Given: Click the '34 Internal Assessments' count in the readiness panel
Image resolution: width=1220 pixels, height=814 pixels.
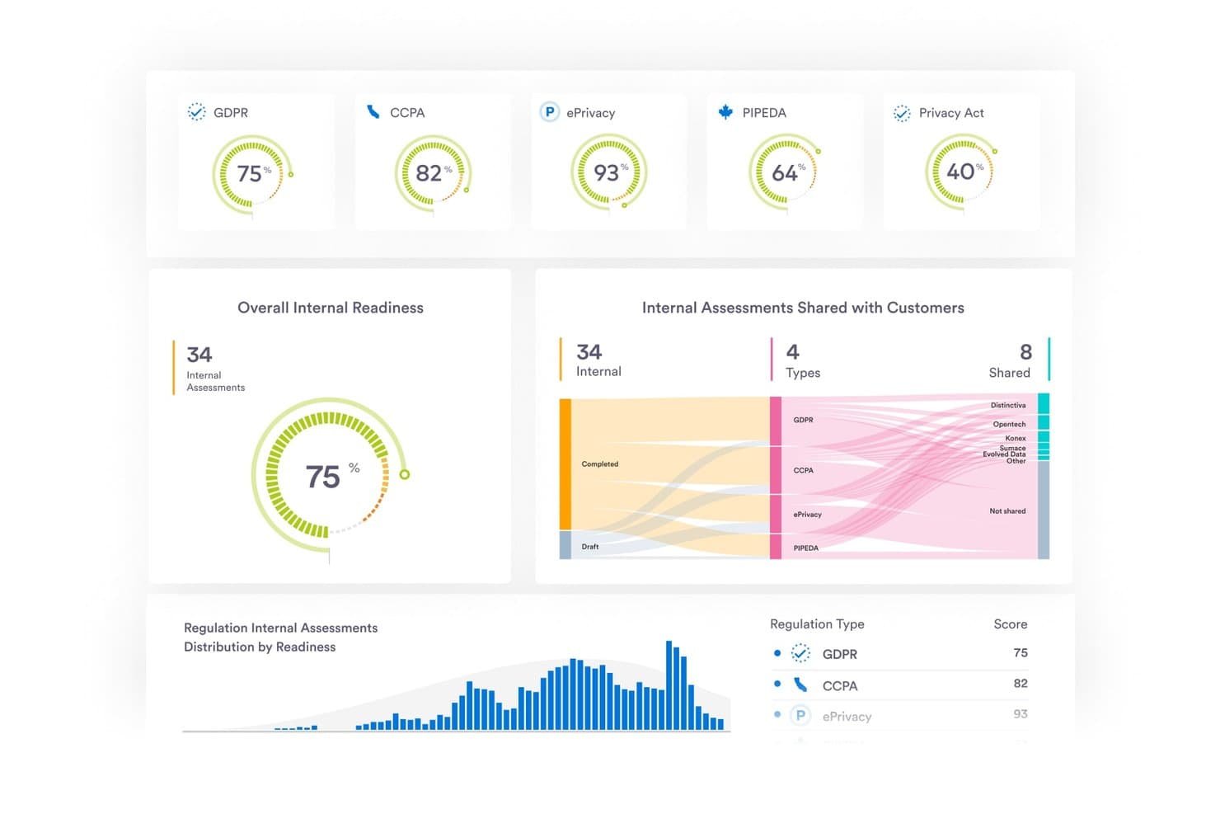Looking at the screenshot, I should tap(215, 368).
